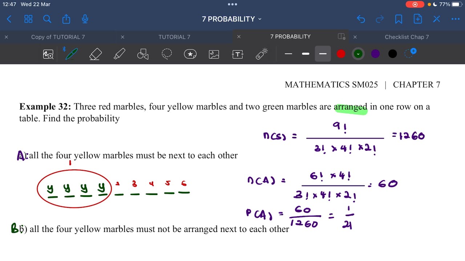Open the thumbnail grid view
The width and height of the screenshot is (465, 261).
pos(28,19)
